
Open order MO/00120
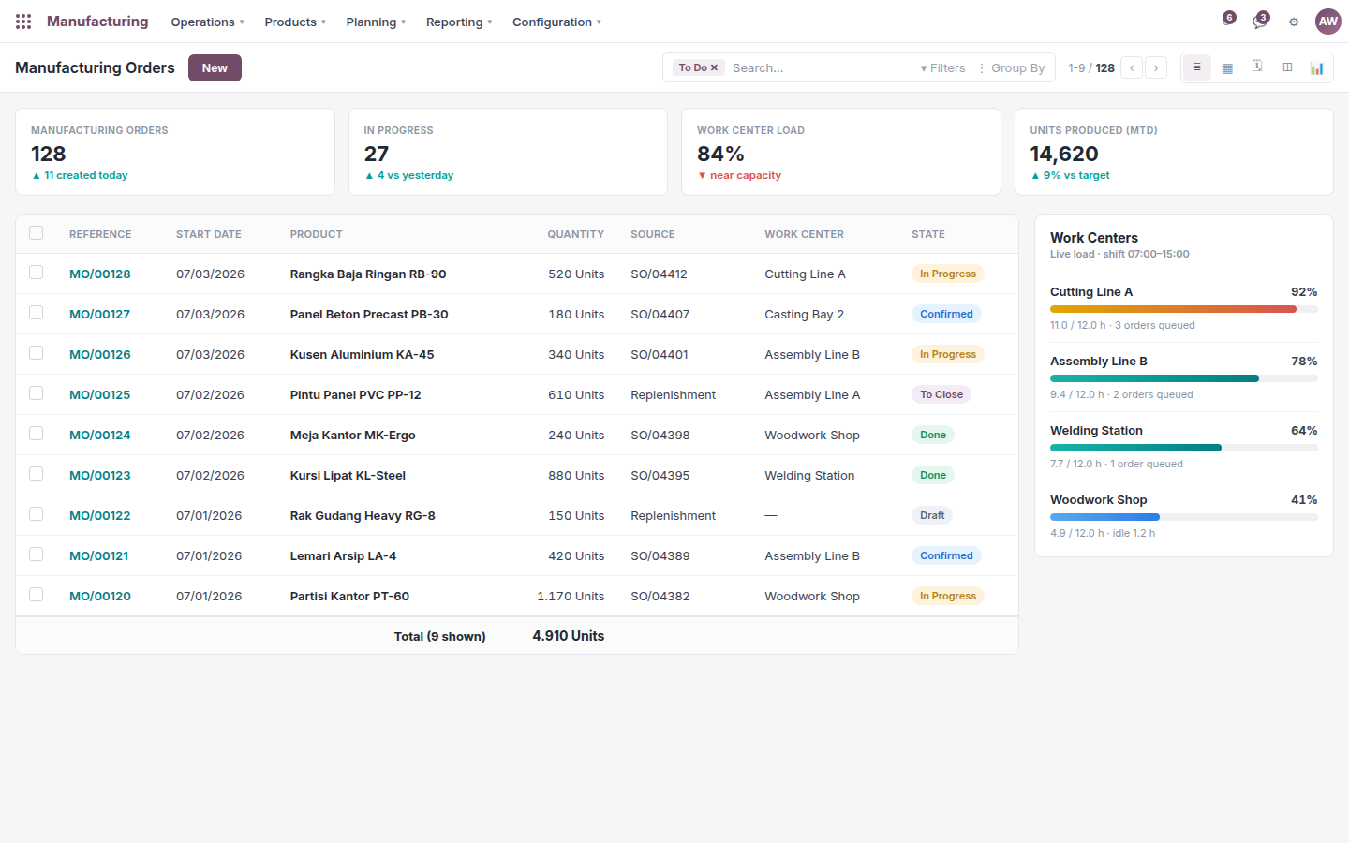100,596
